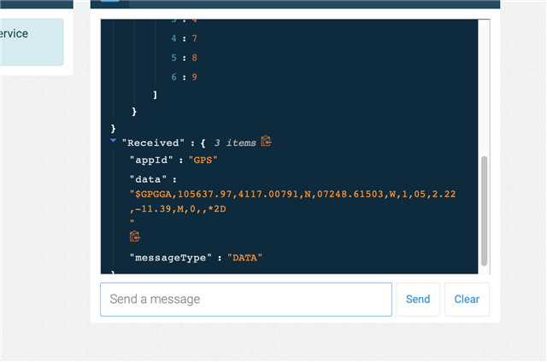Viewport: 547px width, 362px height.
Task: Select the light blue service box
Action: click(x=32, y=42)
